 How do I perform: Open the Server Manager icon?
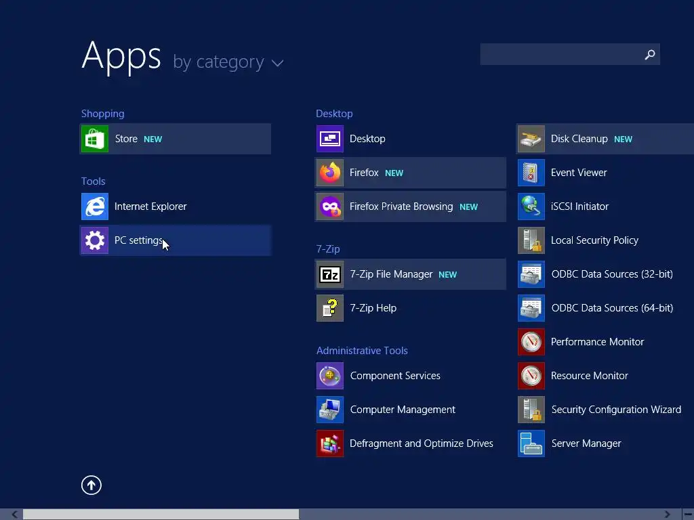tap(531, 443)
